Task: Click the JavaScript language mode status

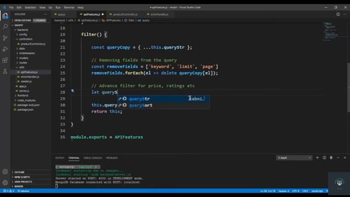Action: coord(317,191)
